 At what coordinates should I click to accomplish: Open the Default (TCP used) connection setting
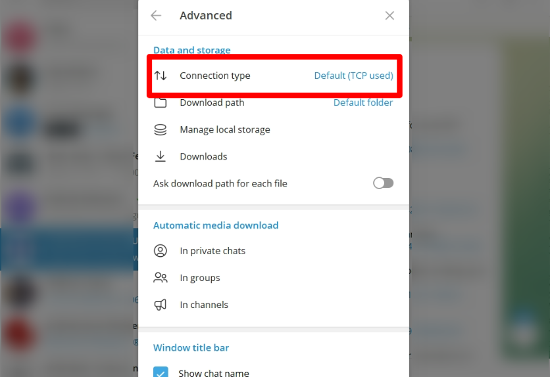point(353,76)
